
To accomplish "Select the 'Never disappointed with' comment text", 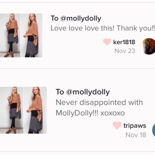I will pyautogui.click(x=99, y=102).
